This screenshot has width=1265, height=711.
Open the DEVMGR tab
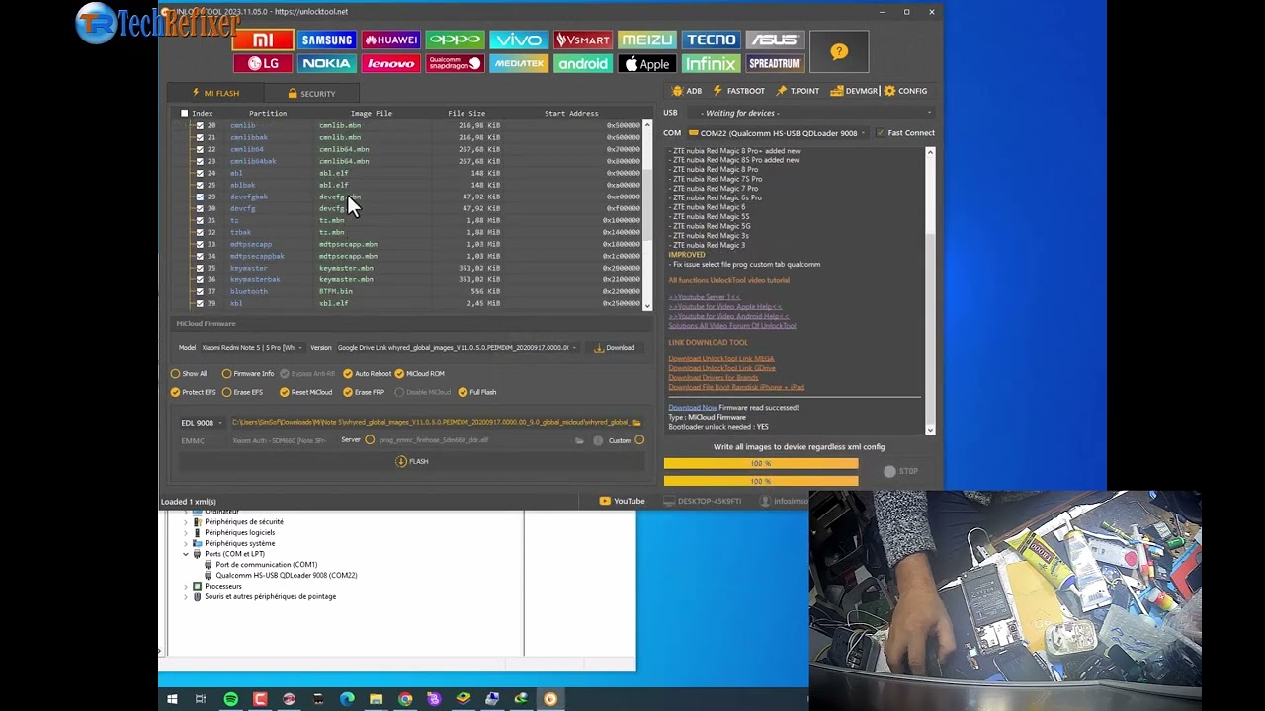click(x=854, y=91)
